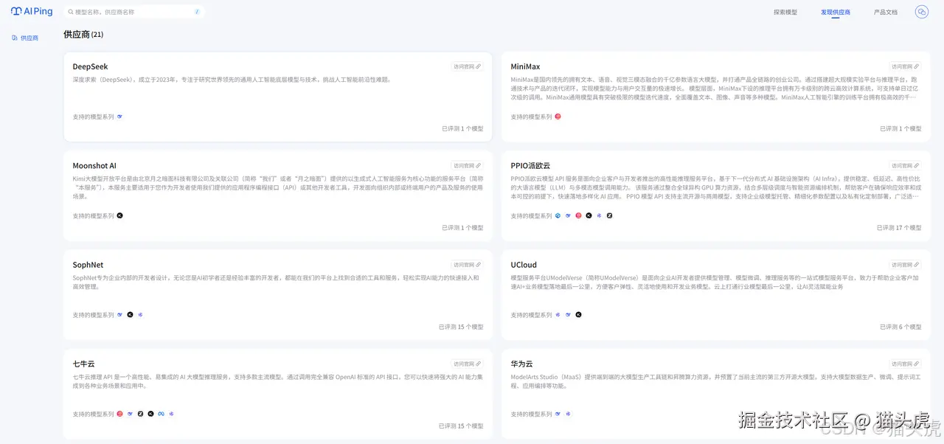Click purple Qwen icon in 华为云 card
The width and height of the screenshot is (944, 444).
point(568,414)
